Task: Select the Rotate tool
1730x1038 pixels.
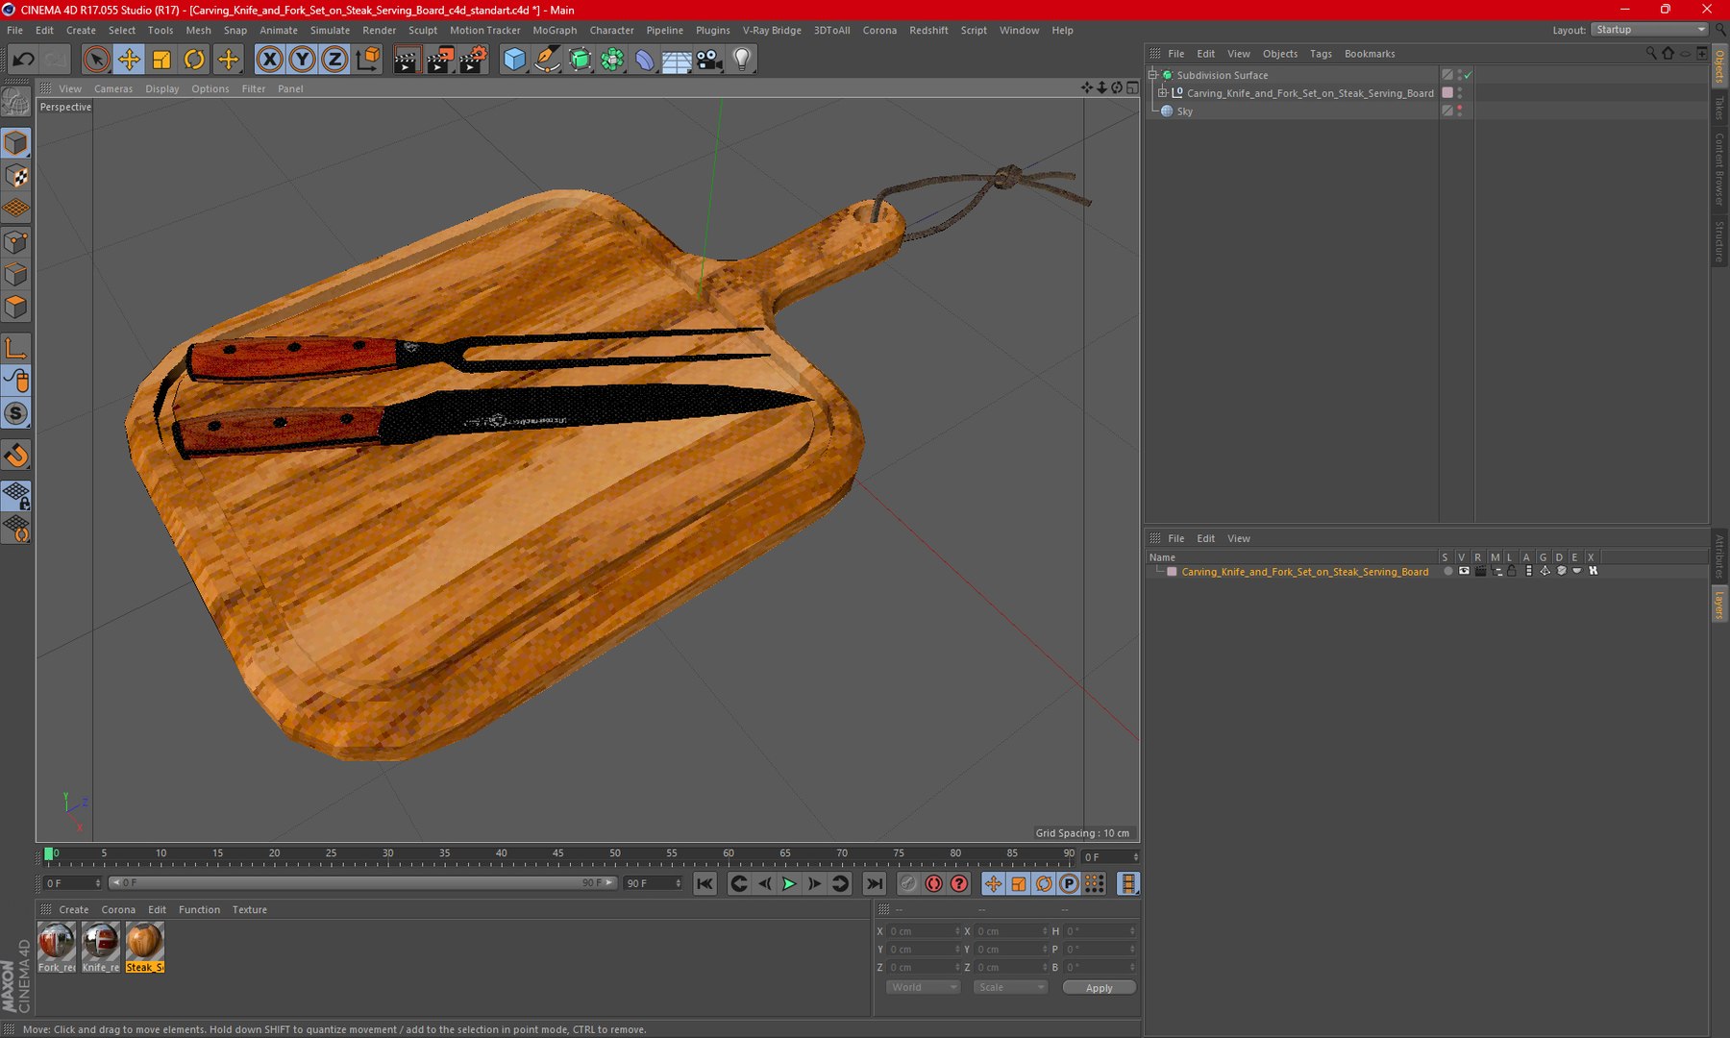Action: pyautogui.click(x=194, y=60)
